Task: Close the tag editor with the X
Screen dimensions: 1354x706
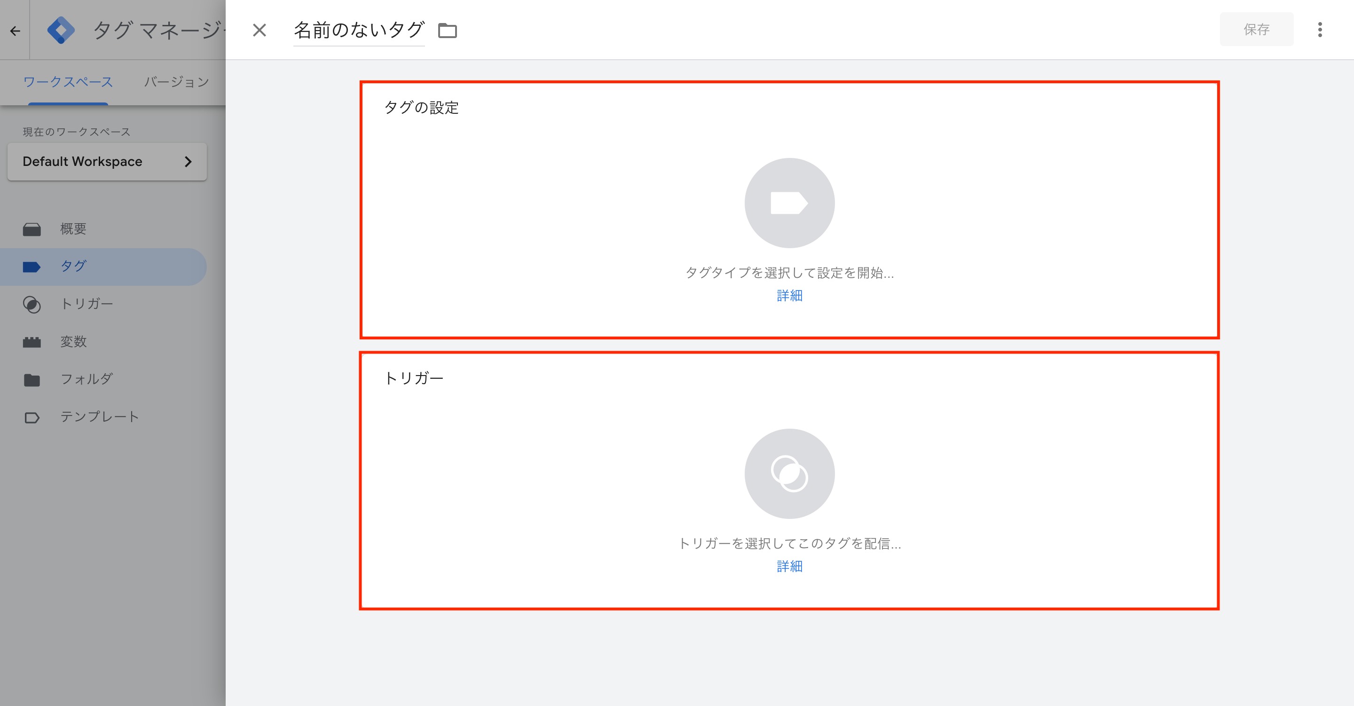Action: (259, 31)
